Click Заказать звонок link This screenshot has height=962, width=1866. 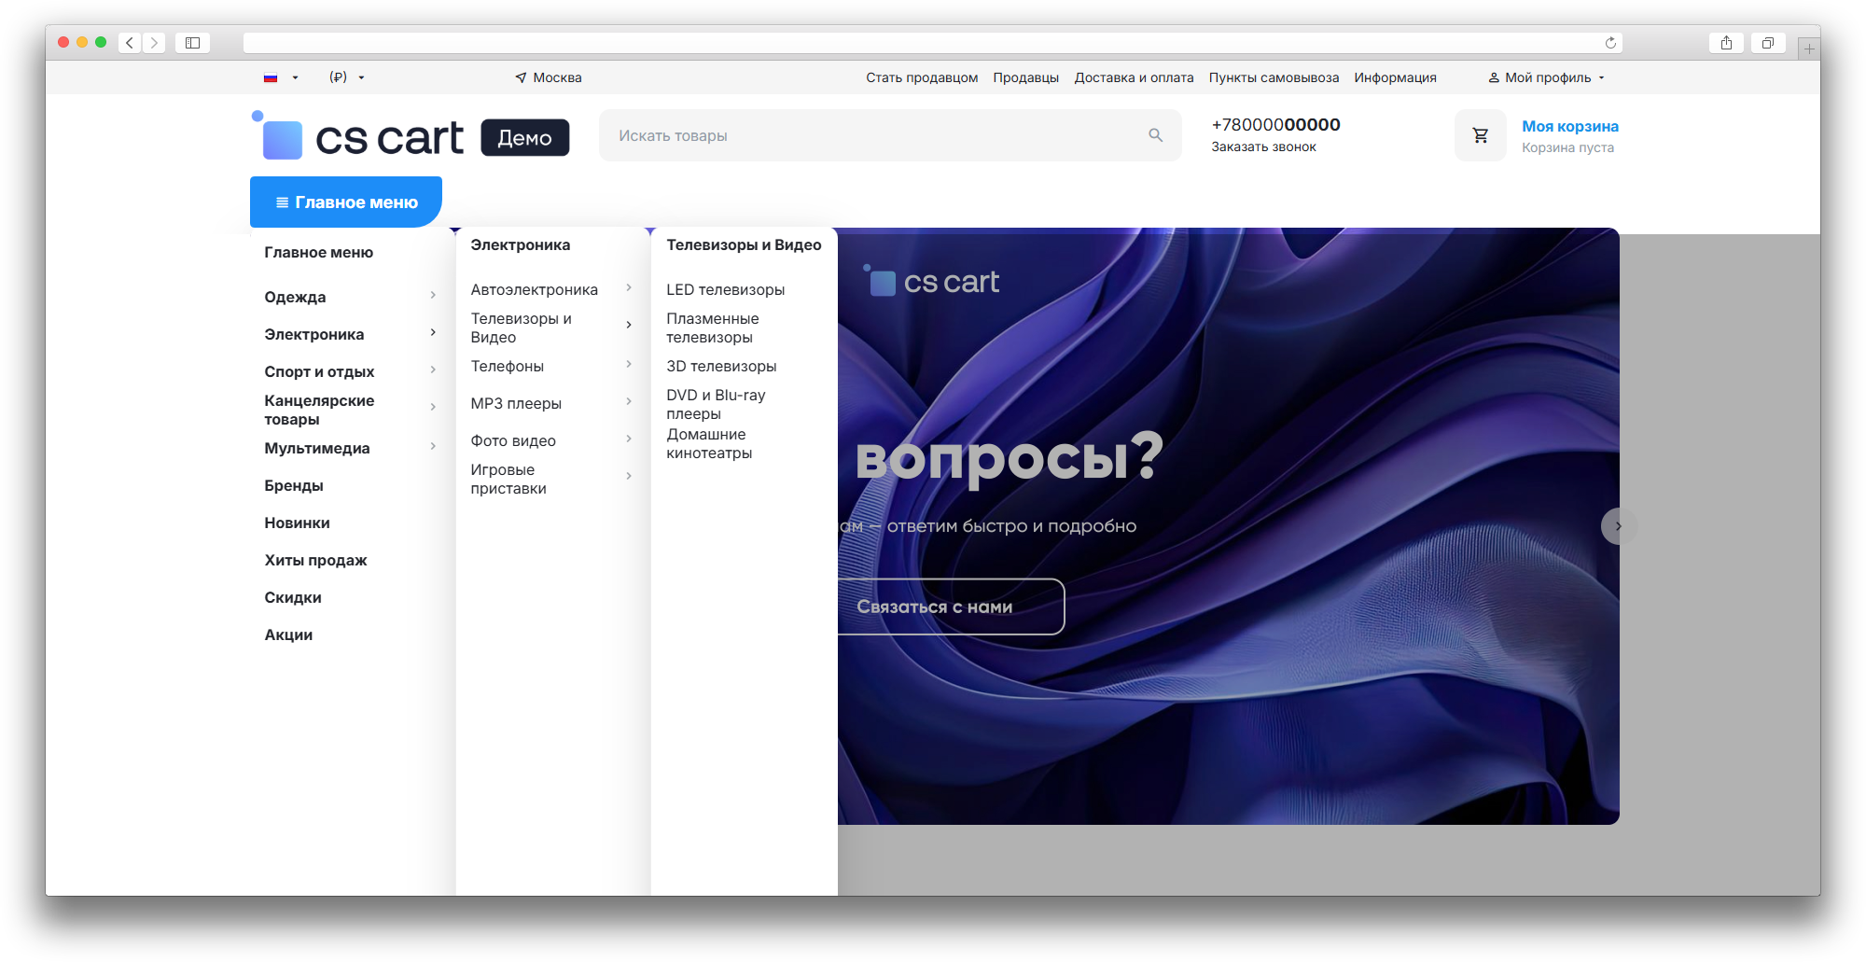point(1263,146)
